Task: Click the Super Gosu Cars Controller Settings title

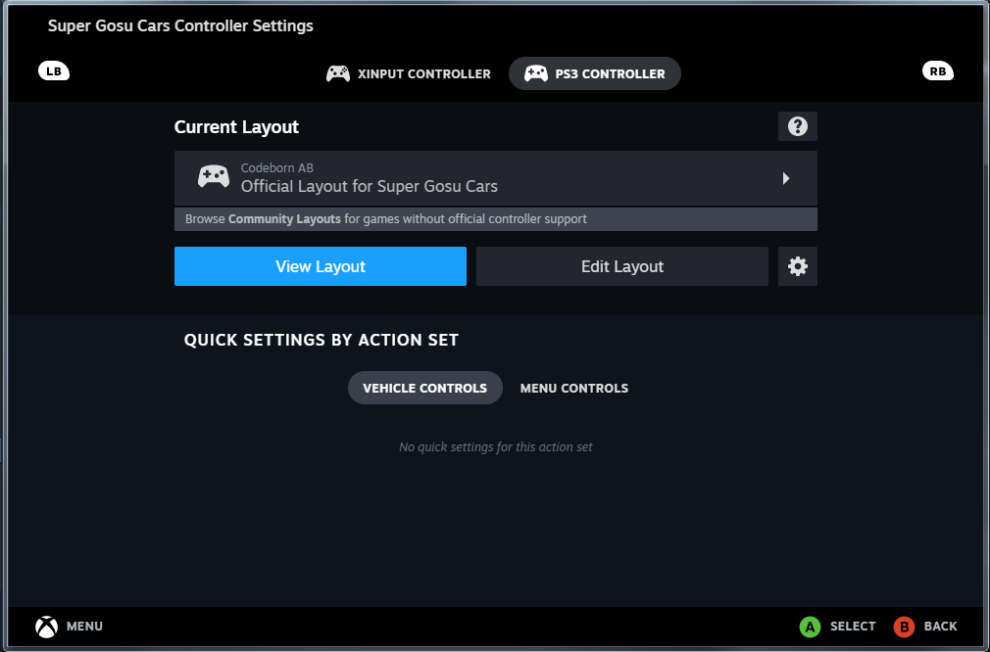Action: pyautogui.click(x=180, y=25)
